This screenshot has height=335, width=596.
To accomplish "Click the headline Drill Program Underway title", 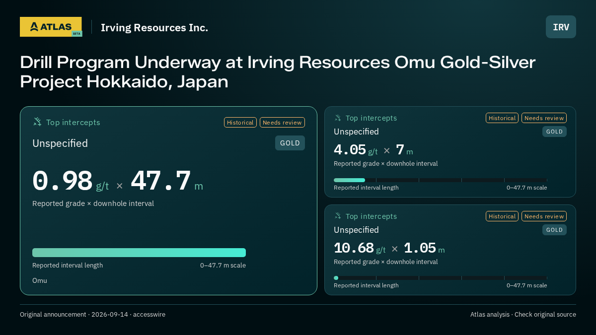I will (x=278, y=72).
